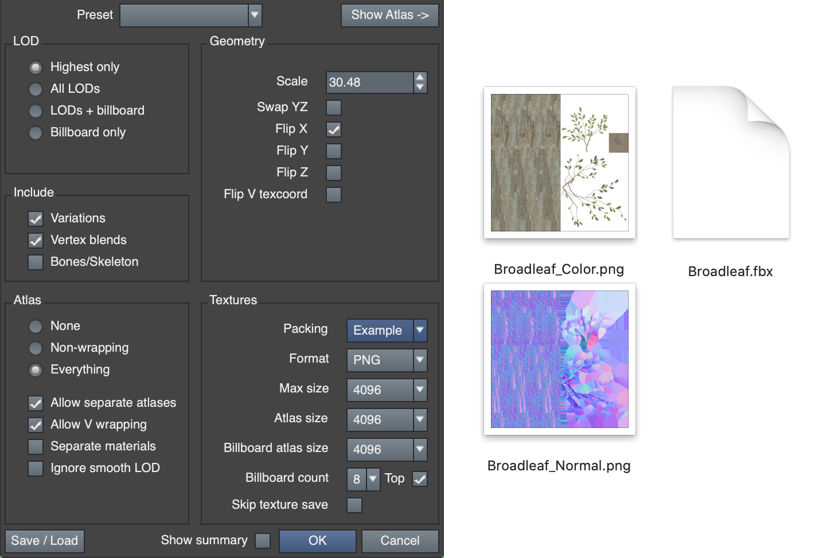Image resolution: width=819 pixels, height=558 pixels.
Task: Uncheck the Flip X checkbox
Action: 334,129
